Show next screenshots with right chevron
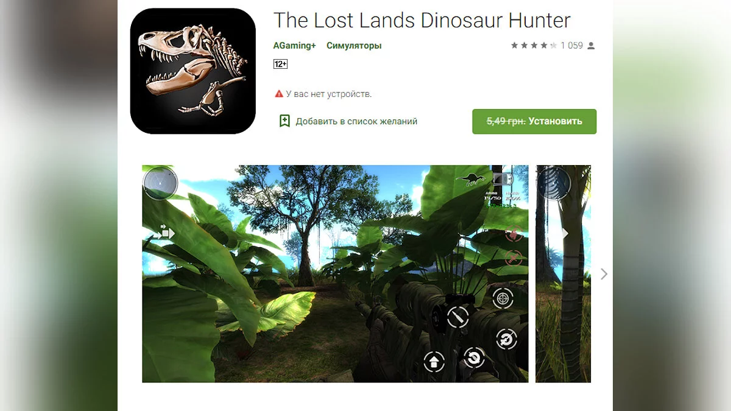Viewport: 731px width, 411px height. 604,274
